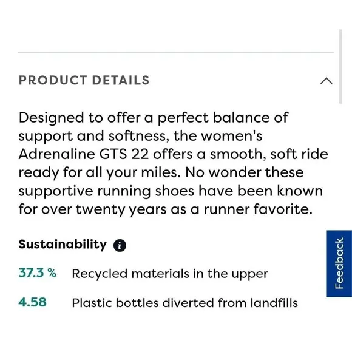Click the phrase "smooth, soft ride"

pos(269,154)
